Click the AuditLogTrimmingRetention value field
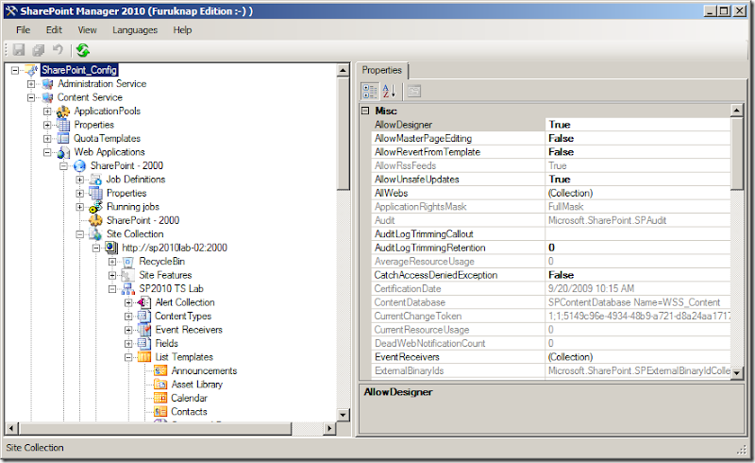Screen dimensions: 755x463 [x=638, y=248]
